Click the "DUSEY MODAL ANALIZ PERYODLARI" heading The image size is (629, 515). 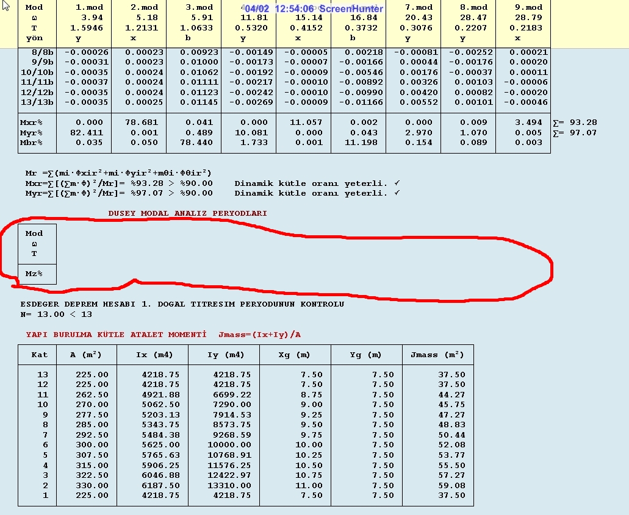(x=187, y=213)
